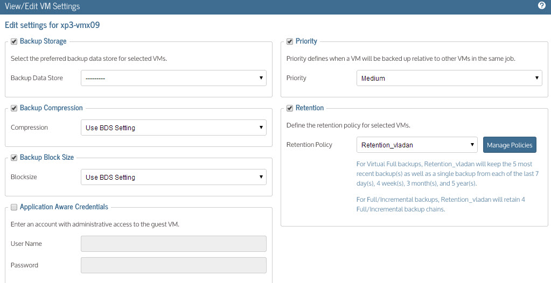Disable the Priority section checkbox

click(x=290, y=41)
